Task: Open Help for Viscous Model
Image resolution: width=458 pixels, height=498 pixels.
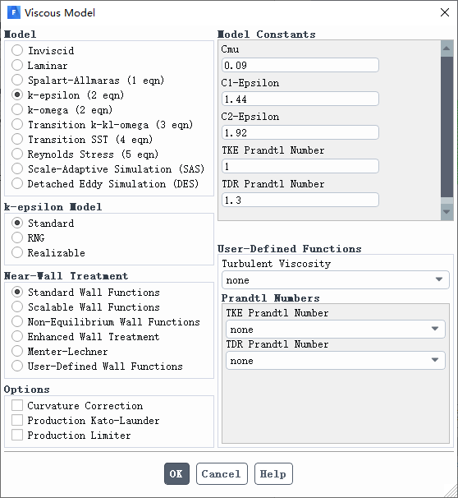Action: (273, 473)
